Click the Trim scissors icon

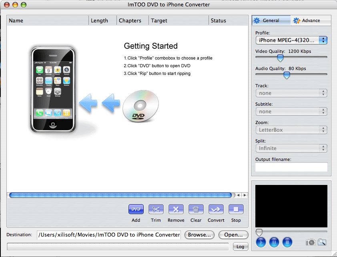[156, 209]
